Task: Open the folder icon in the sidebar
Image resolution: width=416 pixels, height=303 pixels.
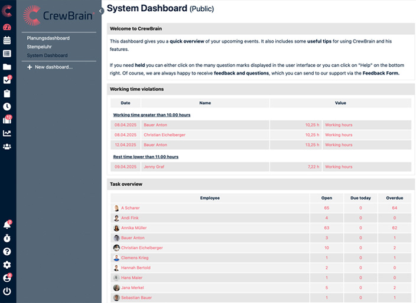Action: tap(7, 67)
